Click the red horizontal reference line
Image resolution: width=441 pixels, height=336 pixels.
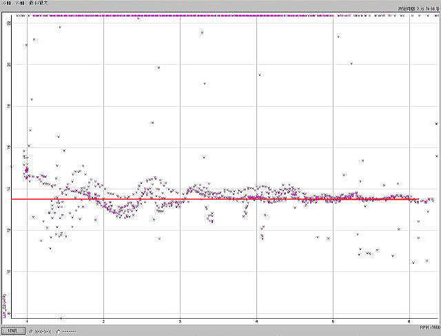(215, 199)
